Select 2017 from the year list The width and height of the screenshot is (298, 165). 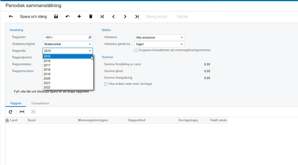click(x=68, y=65)
